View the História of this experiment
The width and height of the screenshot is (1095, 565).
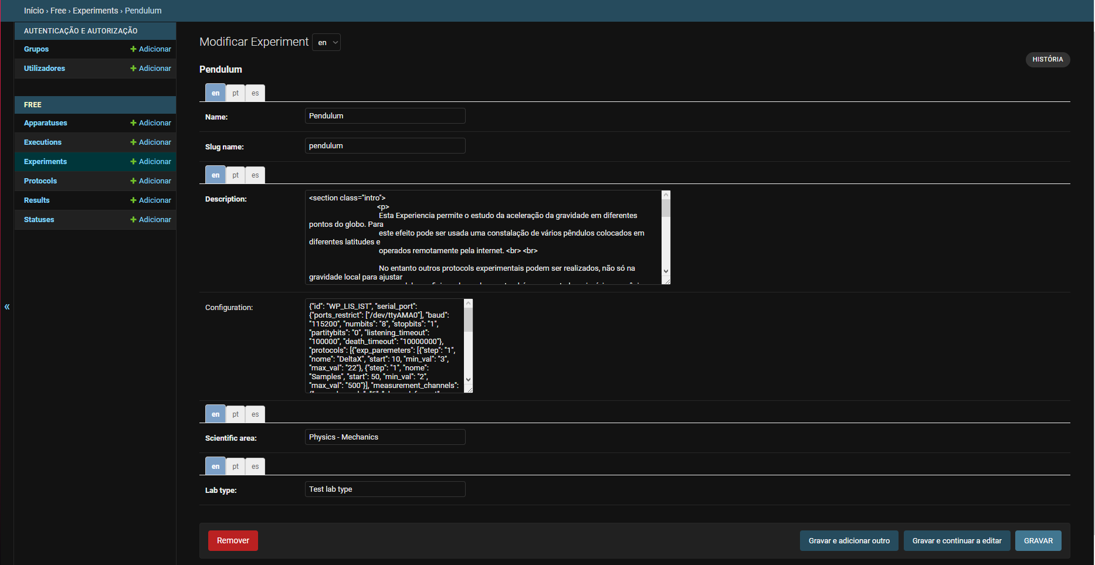click(x=1047, y=60)
